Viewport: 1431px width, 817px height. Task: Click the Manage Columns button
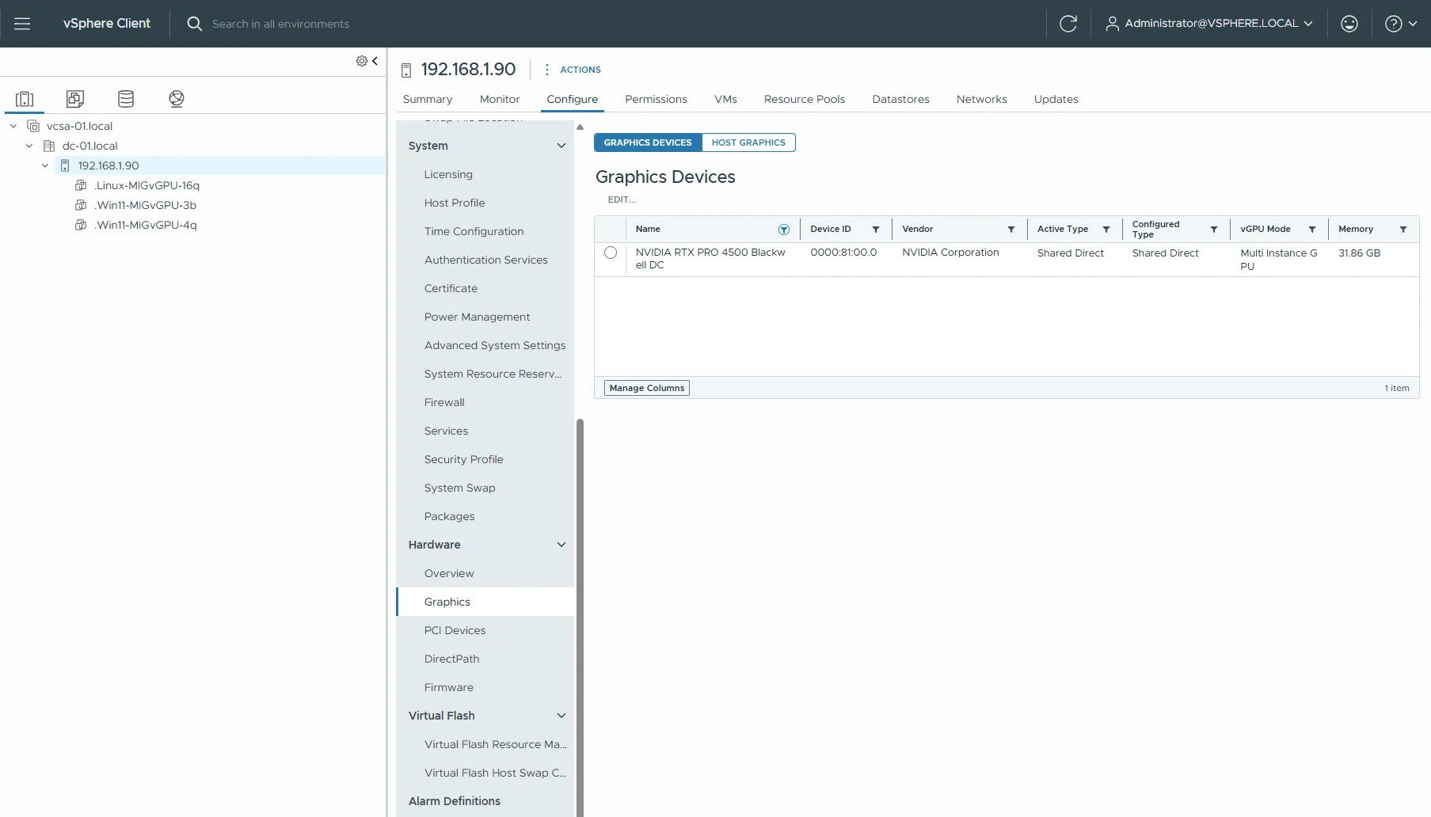(x=646, y=387)
